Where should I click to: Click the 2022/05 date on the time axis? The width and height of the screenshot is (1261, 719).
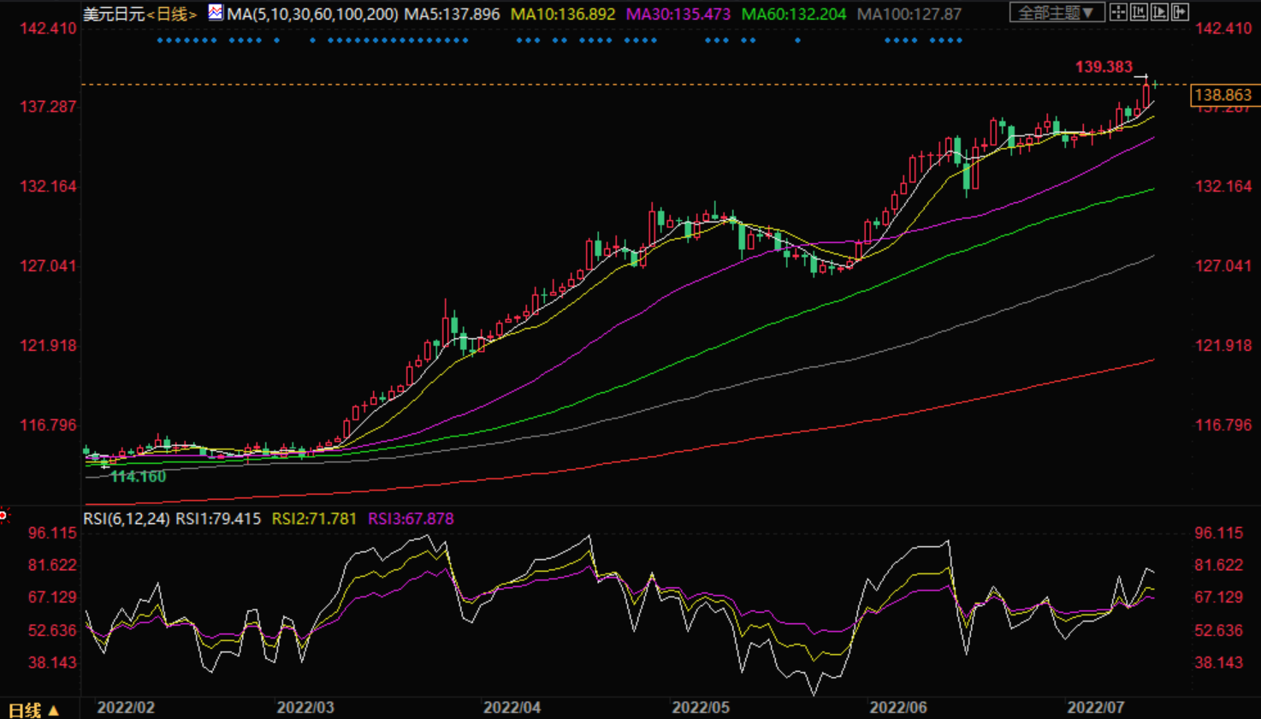point(700,708)
